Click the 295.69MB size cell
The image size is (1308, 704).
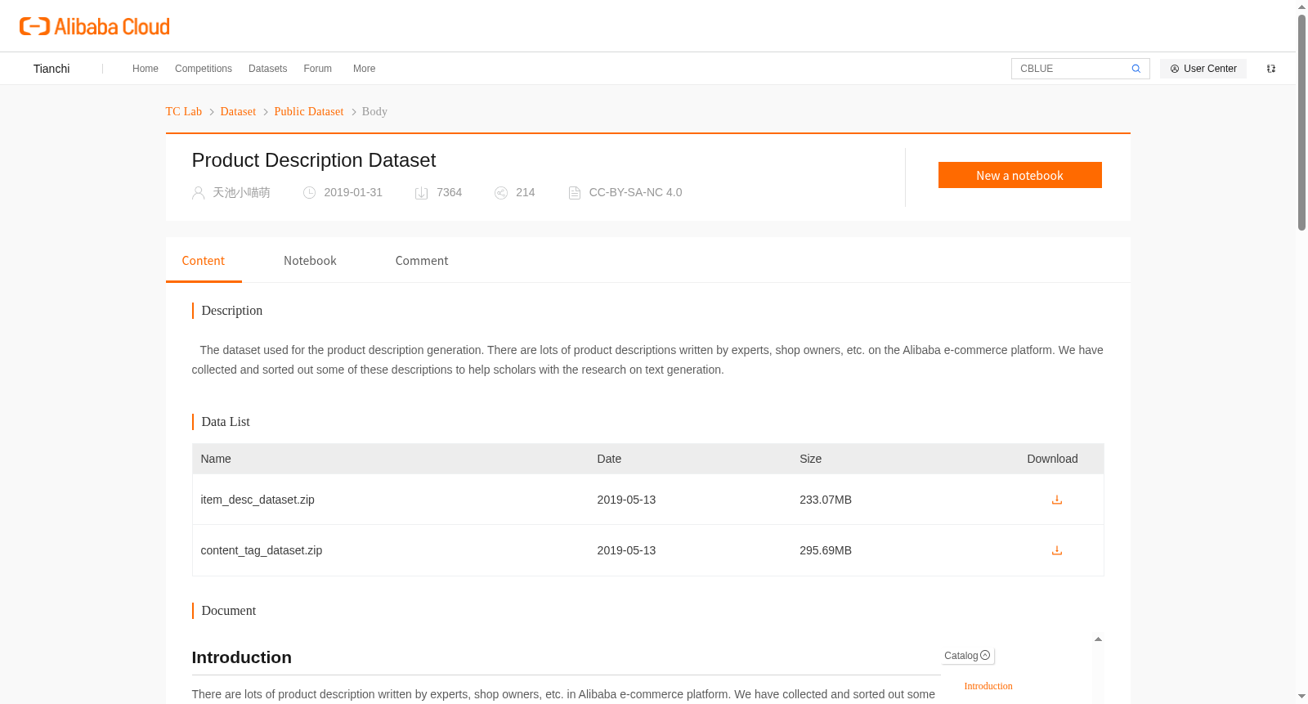tap(826, 550)
